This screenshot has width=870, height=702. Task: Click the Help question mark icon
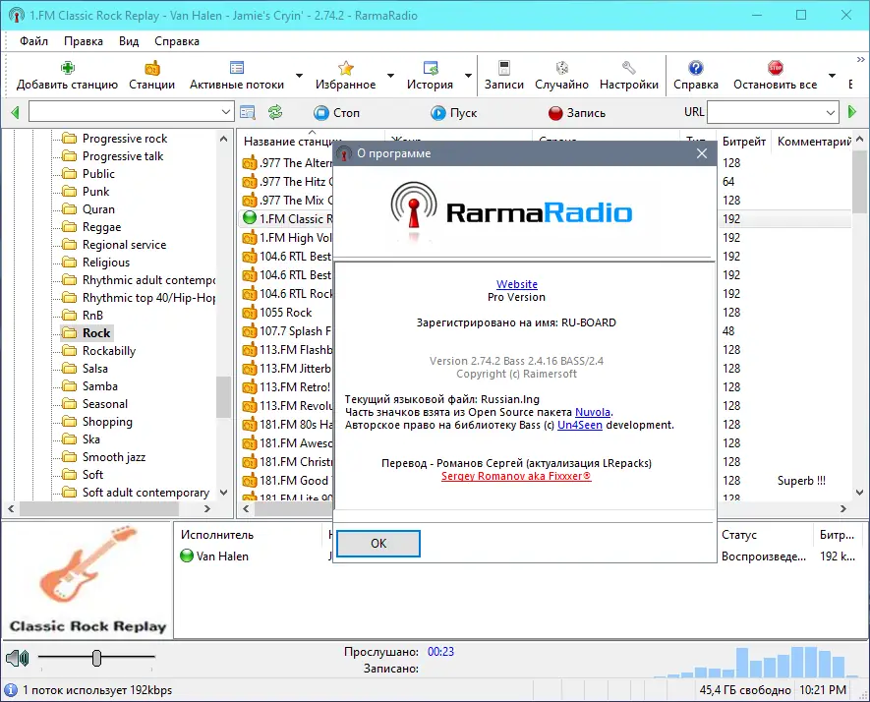[x=696, y=68]
